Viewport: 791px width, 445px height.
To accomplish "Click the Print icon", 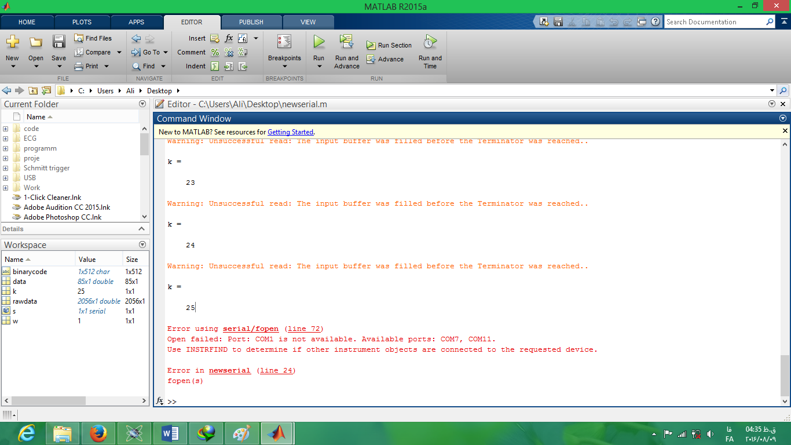I will pos(79,66).
